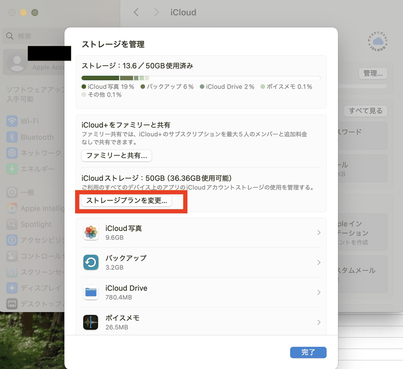
Task: Click the iCloud window title
Action: click(x=183, y=12)
